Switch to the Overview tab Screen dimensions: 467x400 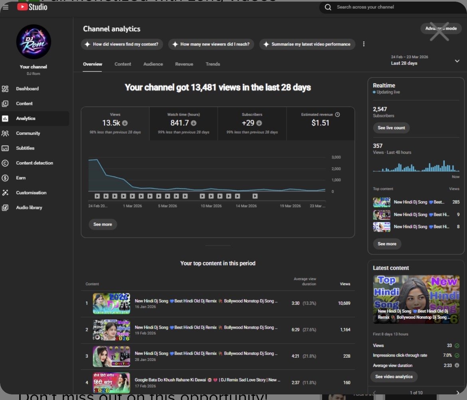tap(92, 64)
